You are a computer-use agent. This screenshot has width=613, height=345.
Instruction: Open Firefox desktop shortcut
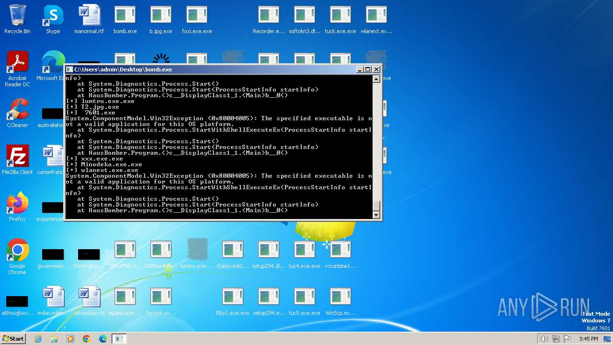[x=17, y=207]
